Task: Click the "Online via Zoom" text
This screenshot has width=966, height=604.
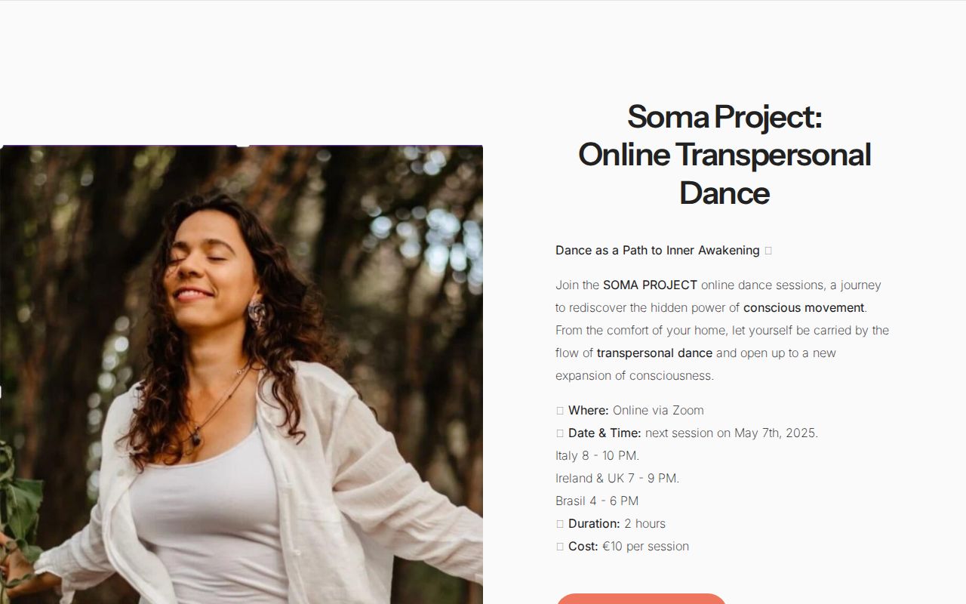Action: [657, 410]
